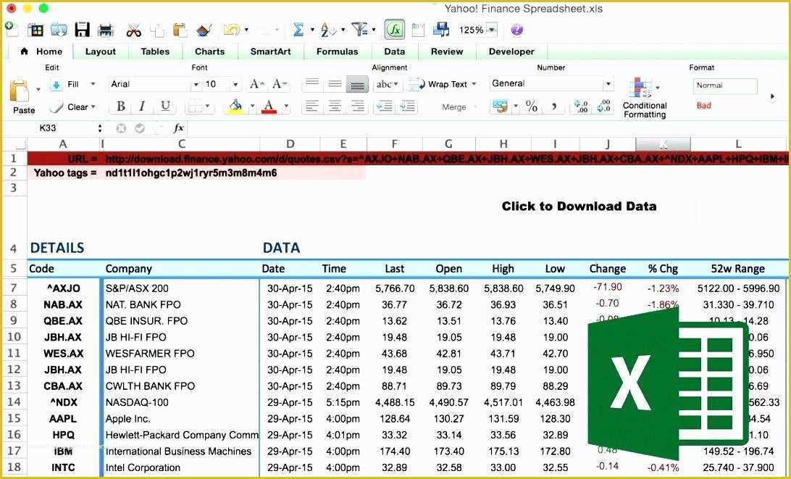
Task: Apply comma style number format
Action: click(x=554, y=107)
